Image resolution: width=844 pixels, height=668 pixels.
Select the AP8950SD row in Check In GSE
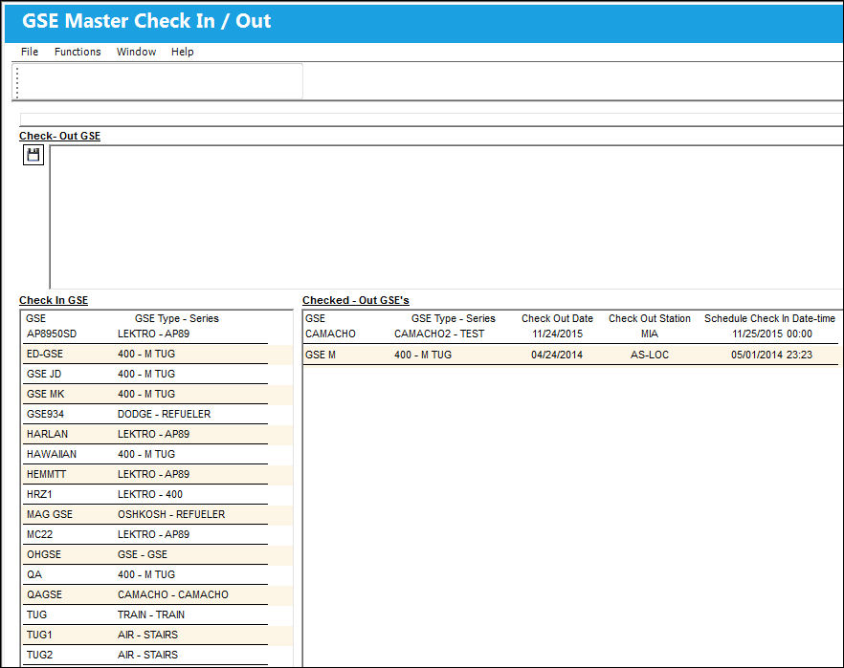pos(145,334)
